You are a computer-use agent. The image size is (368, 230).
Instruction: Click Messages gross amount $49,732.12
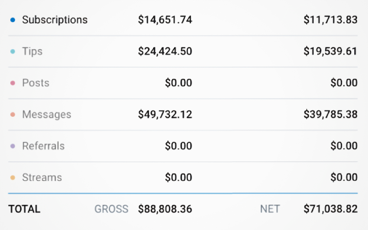click(165, 115)
